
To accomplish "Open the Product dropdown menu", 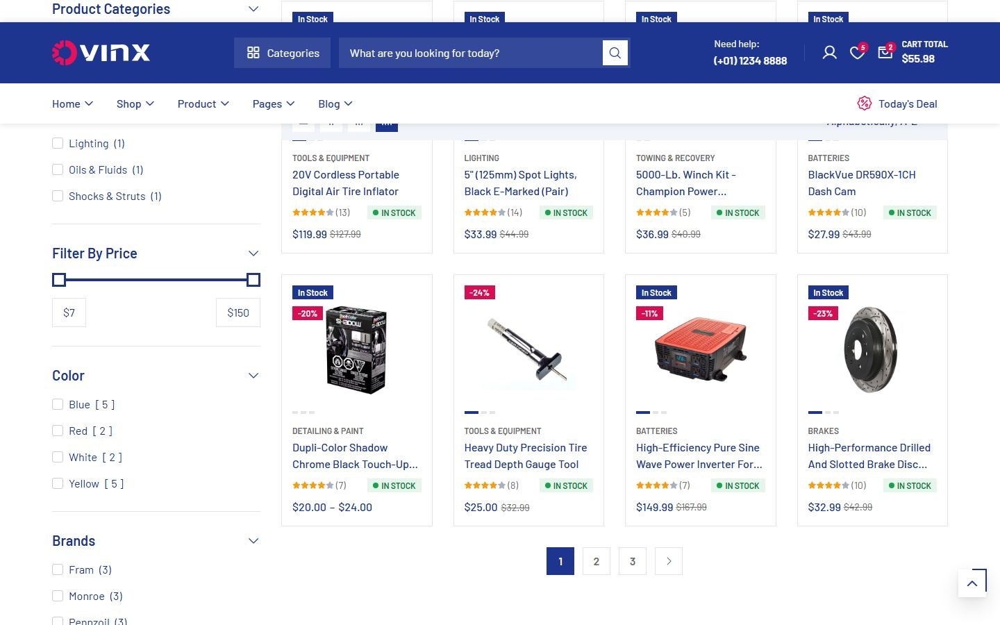I will pyautogui.click(x=203, y=103).
